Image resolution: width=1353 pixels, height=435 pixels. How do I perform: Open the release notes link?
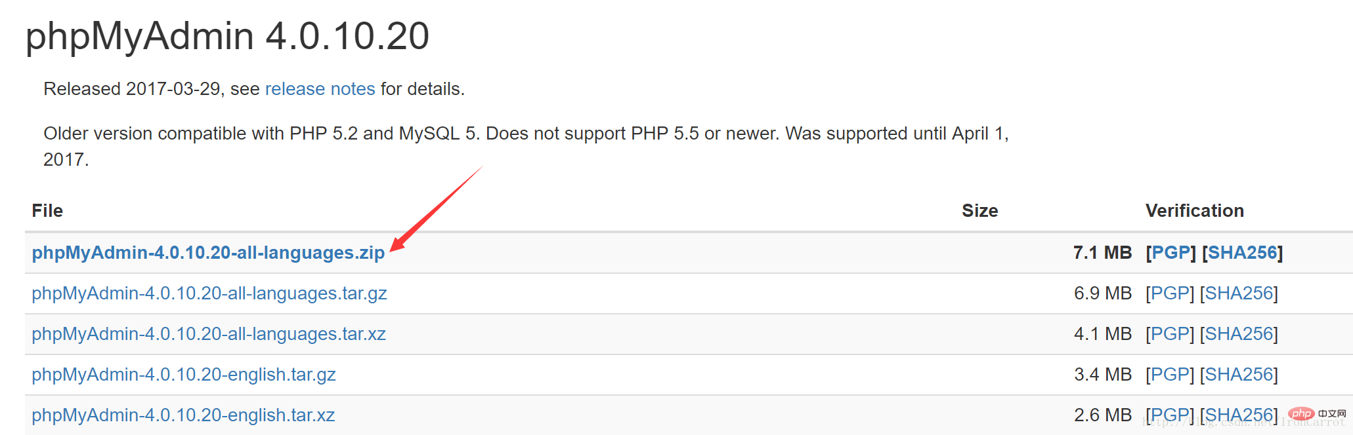tap(320, 88)
